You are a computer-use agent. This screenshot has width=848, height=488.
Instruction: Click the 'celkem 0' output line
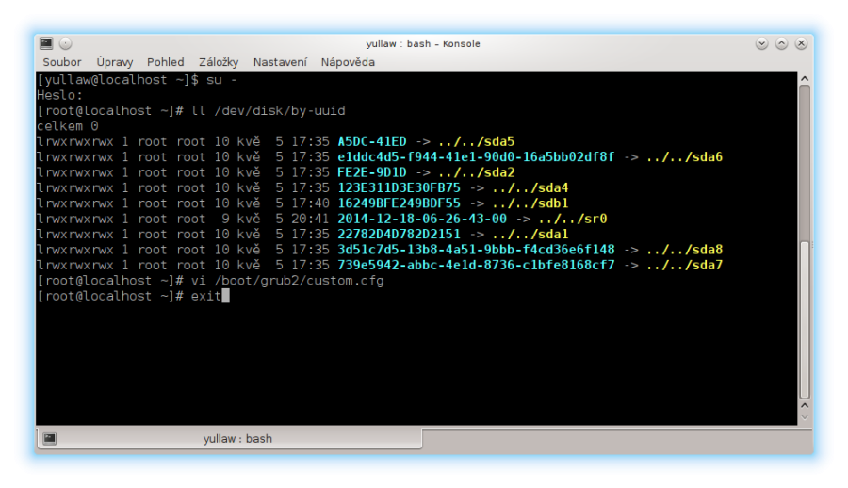(x=68, y=126)
